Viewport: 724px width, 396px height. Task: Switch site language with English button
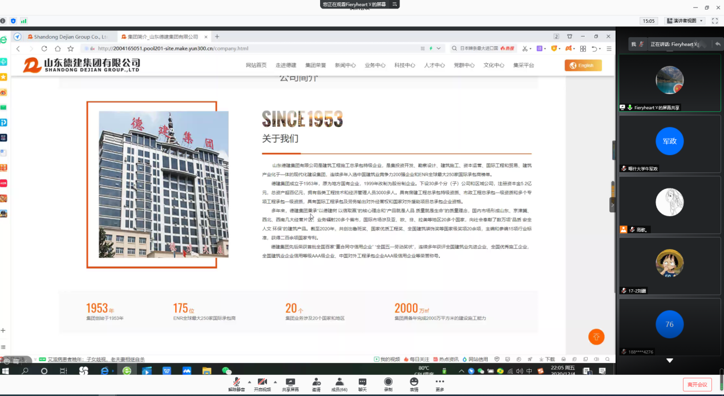tap(583, 66)
